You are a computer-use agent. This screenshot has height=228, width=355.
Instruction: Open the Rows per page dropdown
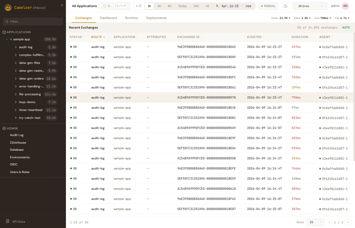tap(315, 222)
